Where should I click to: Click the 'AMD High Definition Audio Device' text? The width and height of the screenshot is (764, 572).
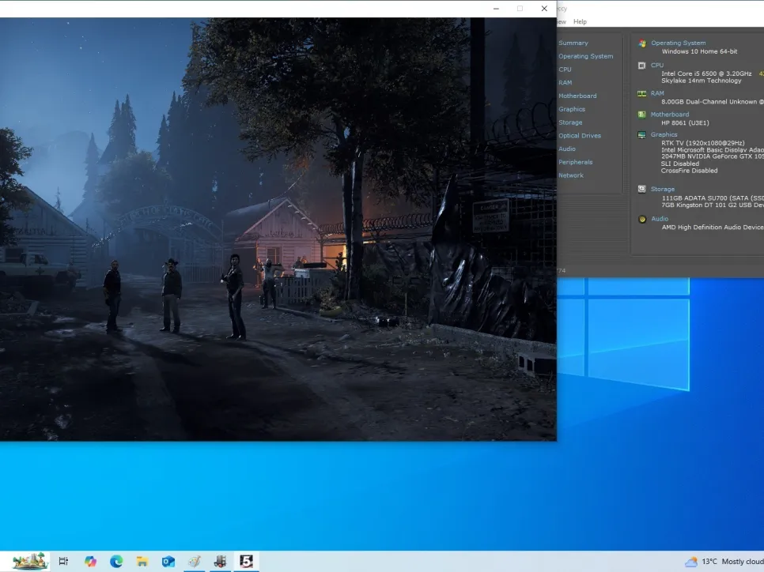713,227
